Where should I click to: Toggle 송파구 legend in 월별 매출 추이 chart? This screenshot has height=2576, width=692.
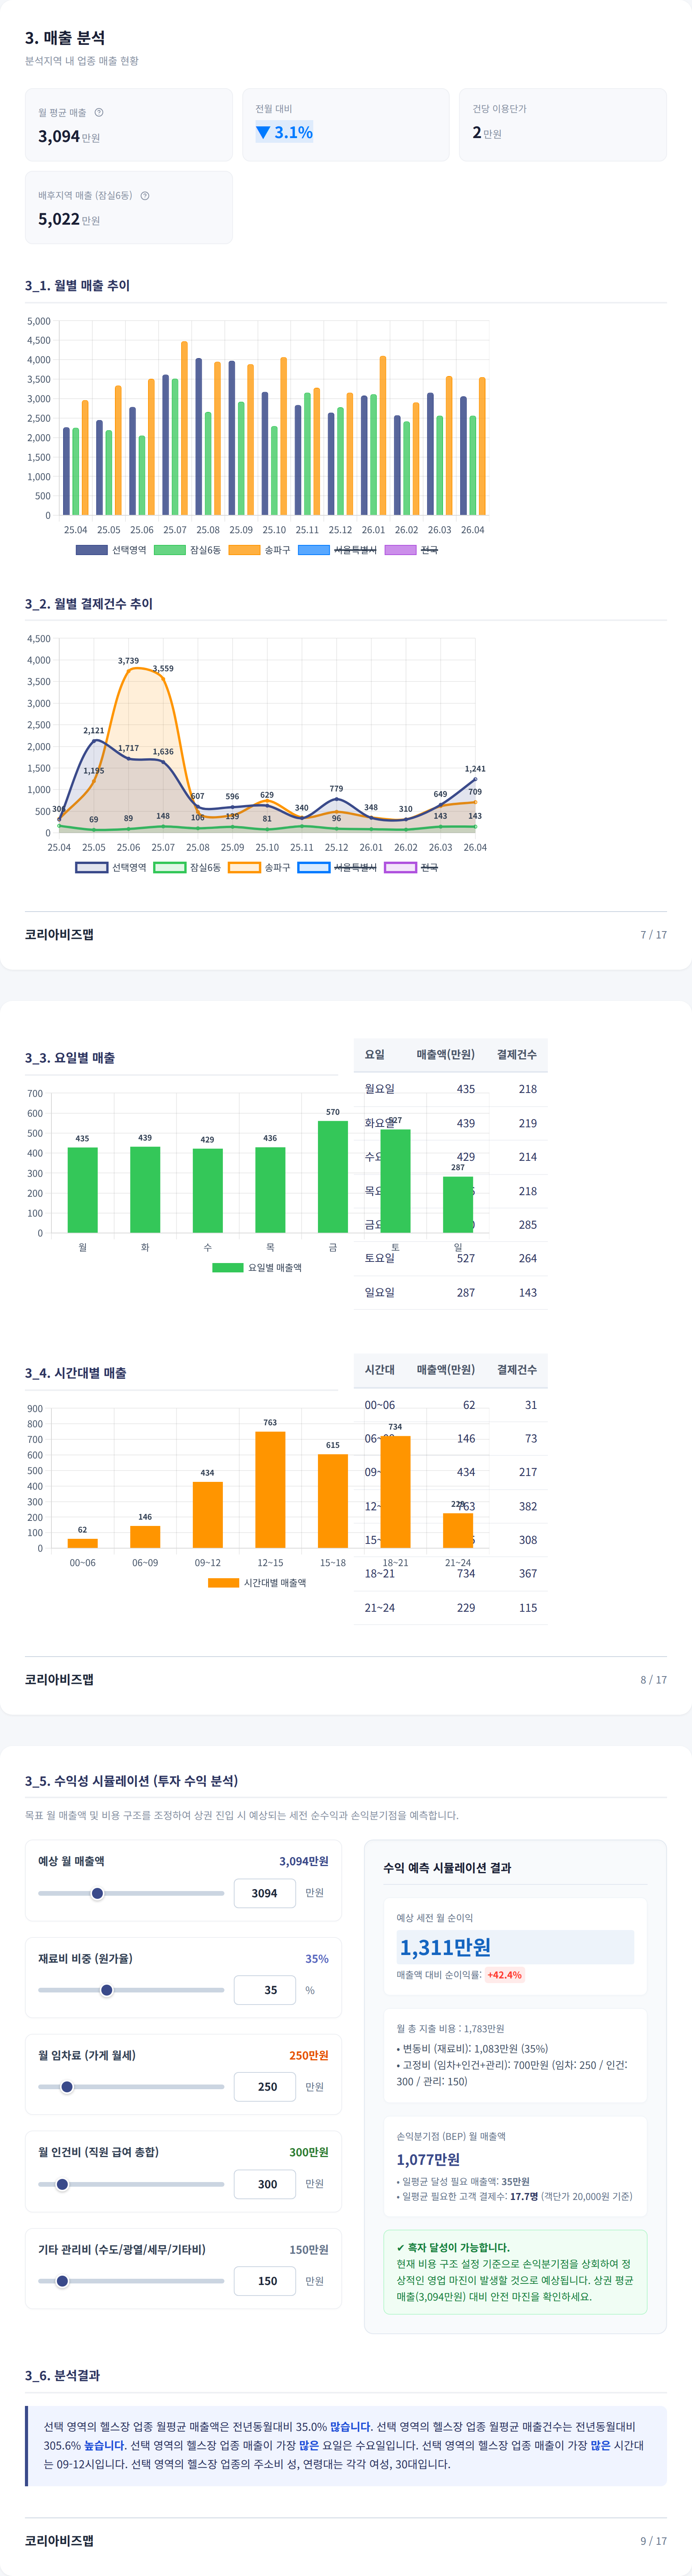click(x=259, y=550)
